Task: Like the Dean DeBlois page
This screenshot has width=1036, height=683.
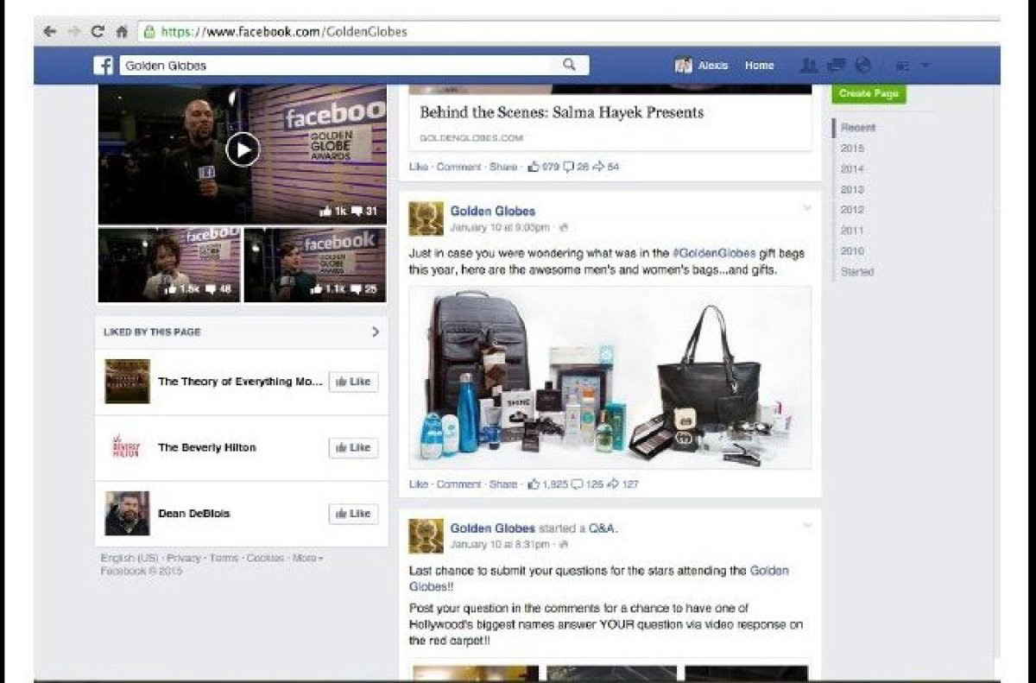Action: pyautogui.click(x=353, y=513)
